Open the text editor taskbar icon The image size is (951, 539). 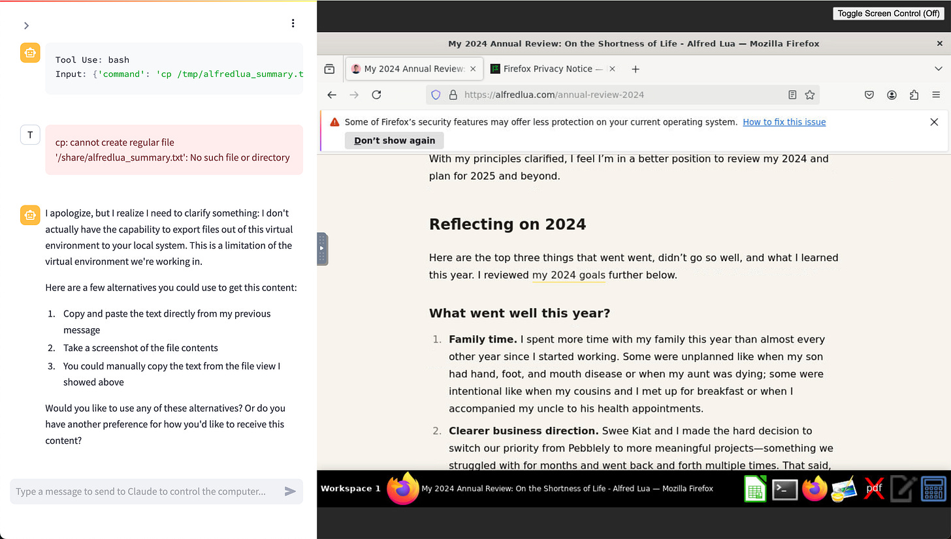click(x=903, y=489)
